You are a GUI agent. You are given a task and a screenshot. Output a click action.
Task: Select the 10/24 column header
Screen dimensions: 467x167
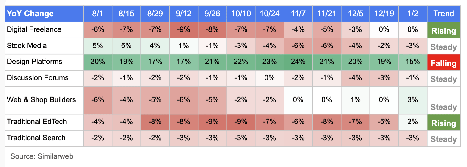tap(269, 14)
